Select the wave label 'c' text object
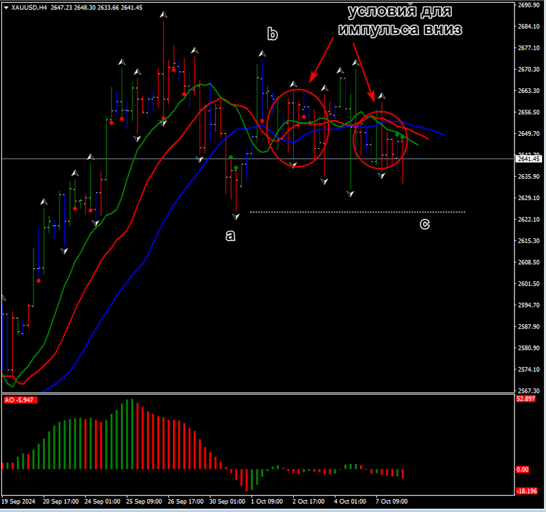The height and width of the screenshot is (512, 546). tap(425, 224)
